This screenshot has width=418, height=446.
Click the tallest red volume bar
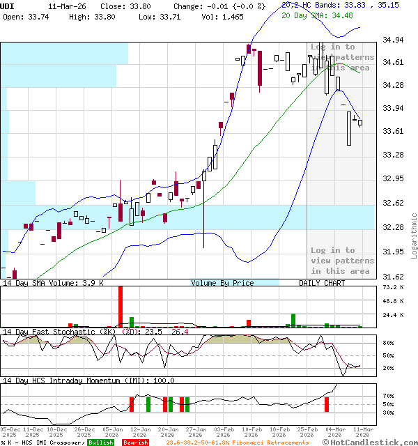pyautogui.click(x=120, y=307)
